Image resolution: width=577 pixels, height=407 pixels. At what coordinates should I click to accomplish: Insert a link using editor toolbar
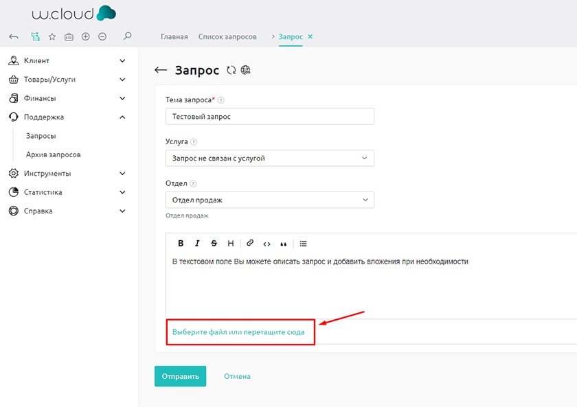(250, 243)
